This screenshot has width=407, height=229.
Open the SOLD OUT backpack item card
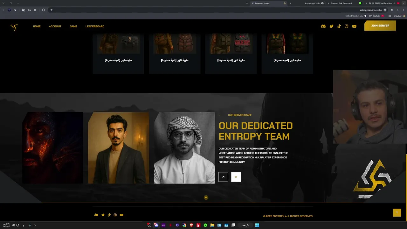point(231,53)
